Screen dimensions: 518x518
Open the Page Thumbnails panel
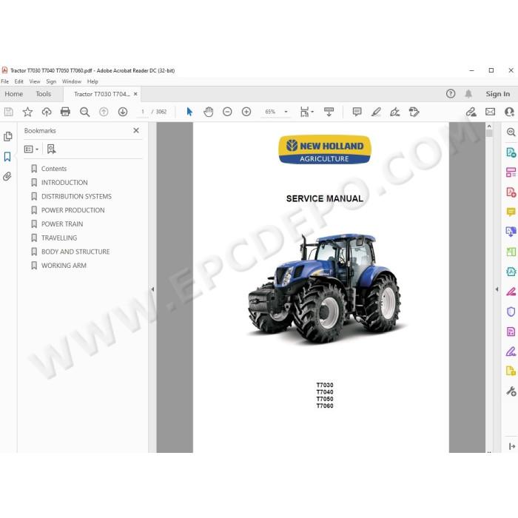coord(7,136)
